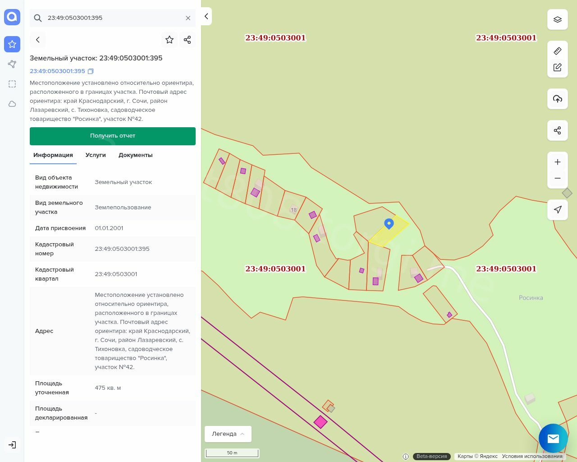Image resolution: width=577 pixels, height=462 pixels.
Task: Open the map layers panel
Action: [557, 19]
